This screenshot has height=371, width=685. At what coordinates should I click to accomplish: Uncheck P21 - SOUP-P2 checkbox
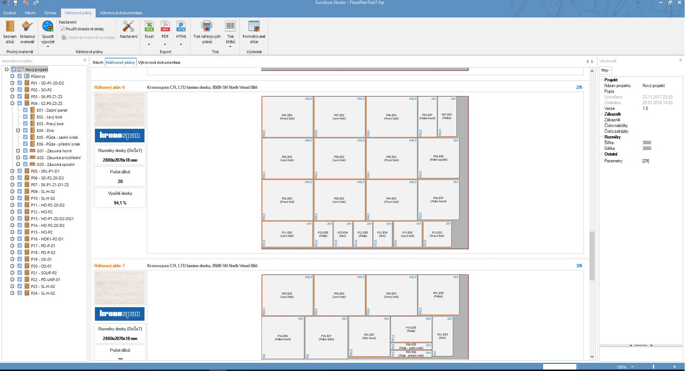[x=20, y=273]
